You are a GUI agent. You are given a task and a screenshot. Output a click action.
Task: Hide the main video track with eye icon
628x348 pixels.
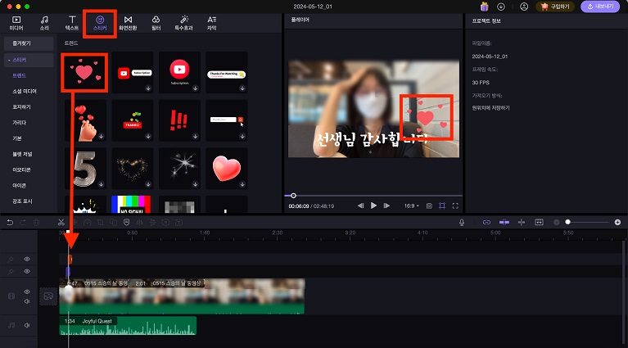27,291
